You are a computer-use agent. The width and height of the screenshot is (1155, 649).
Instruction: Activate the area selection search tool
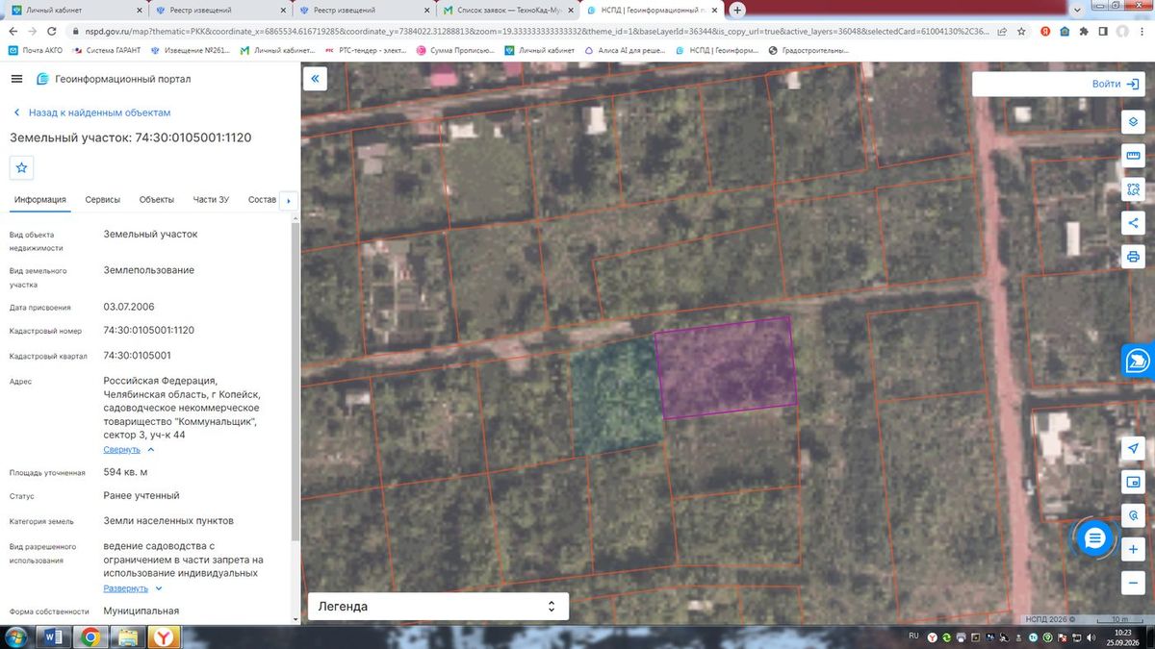(x=1133, y=189)
